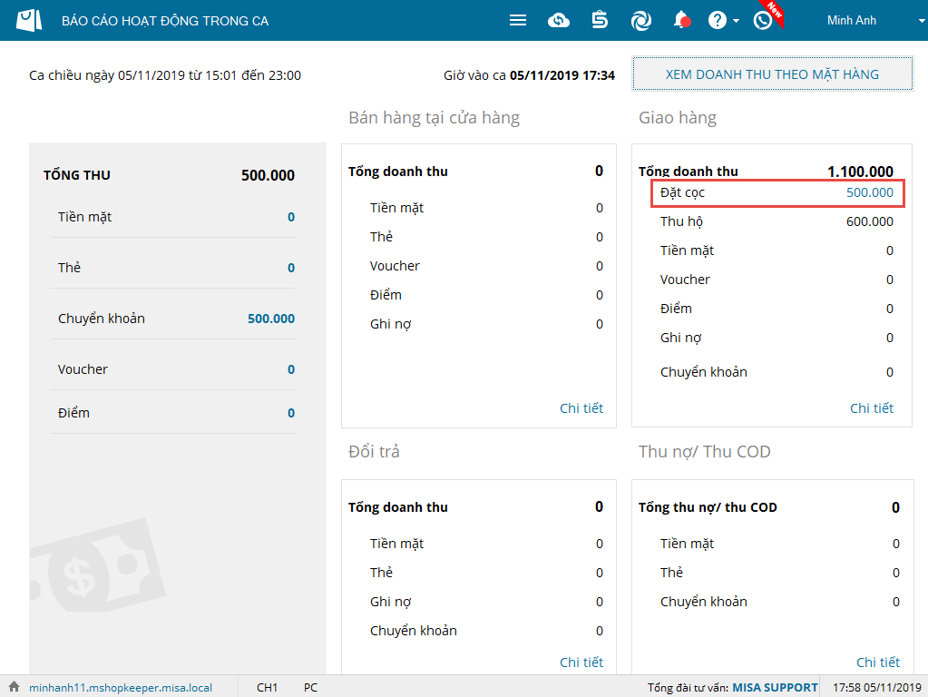Click Thẻ value in Tổng thu

pos(290,269)
